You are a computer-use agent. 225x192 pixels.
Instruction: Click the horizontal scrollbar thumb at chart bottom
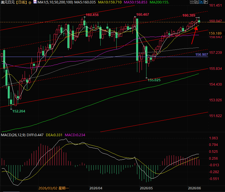coord(11,191)
